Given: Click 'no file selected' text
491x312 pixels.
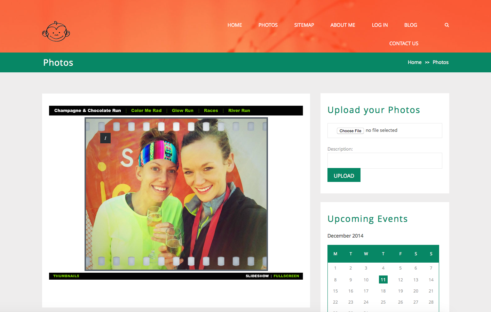Looking at the screenshot, I should (381, 130).
